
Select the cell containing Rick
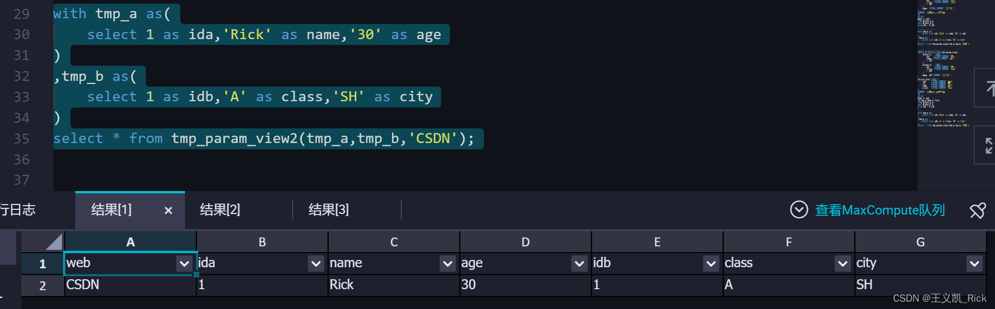(x=393, y=285)
